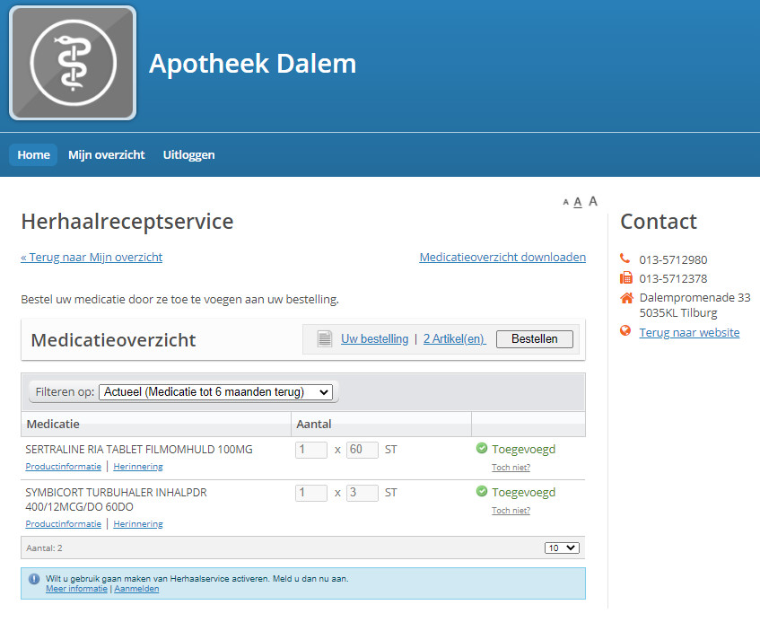Open Productinformatie for Sertraline

63,467
